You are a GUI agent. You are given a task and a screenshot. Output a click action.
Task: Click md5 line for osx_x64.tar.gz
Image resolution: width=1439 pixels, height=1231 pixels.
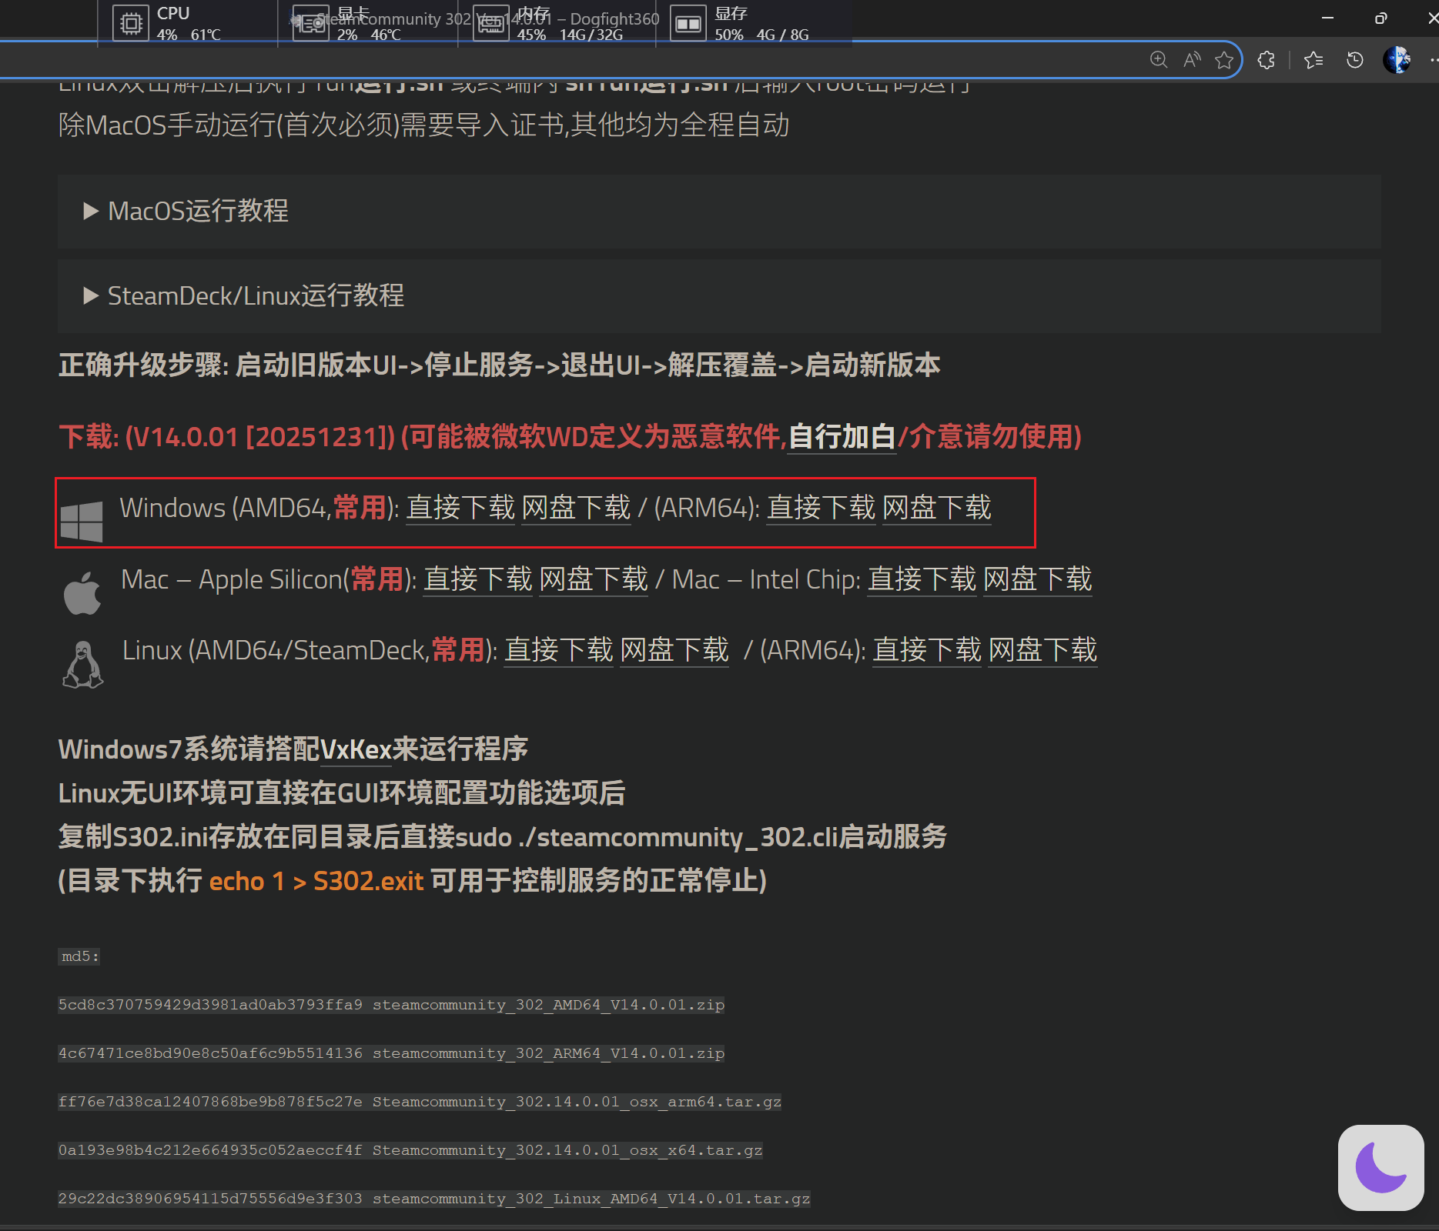(410, 1150)
